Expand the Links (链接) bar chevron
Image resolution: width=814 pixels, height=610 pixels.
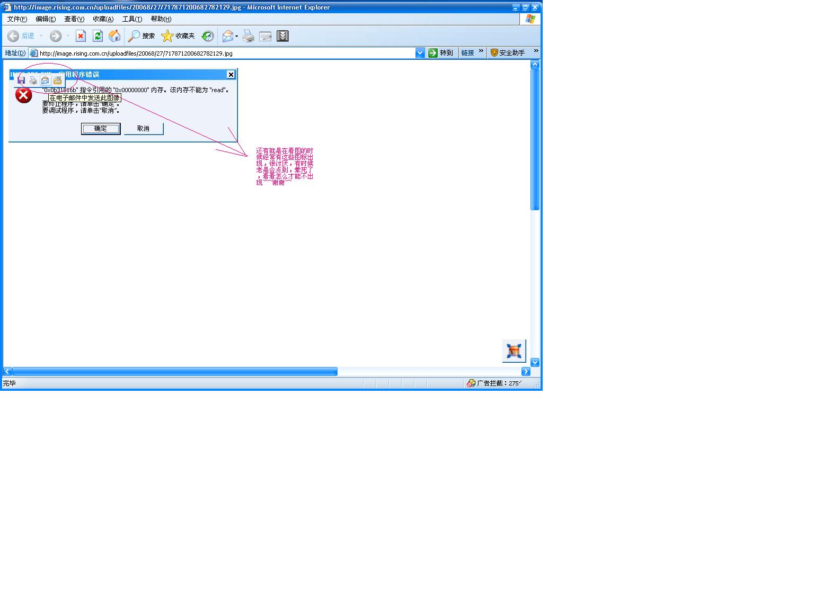pos(481,51)
